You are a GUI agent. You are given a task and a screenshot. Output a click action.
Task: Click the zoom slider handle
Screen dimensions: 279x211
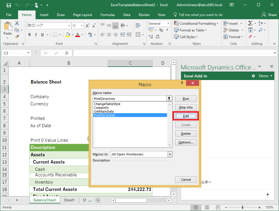pyautogui.click(x=242, y=207)
